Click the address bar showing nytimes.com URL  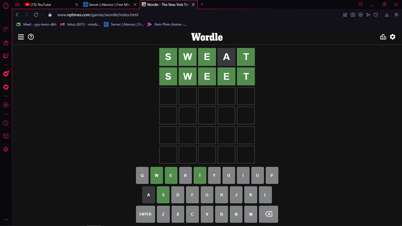coord(194,15)
